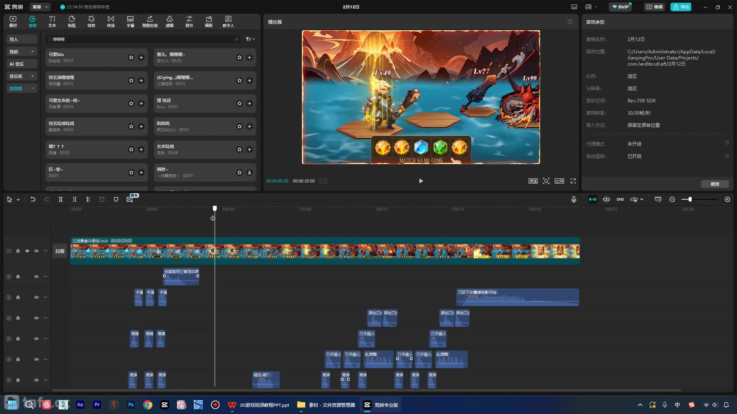Image resolution: width=737 pixels, height=414 pixels.
Task: Open the selection tool mode dropdown
Action: point(18,199)
